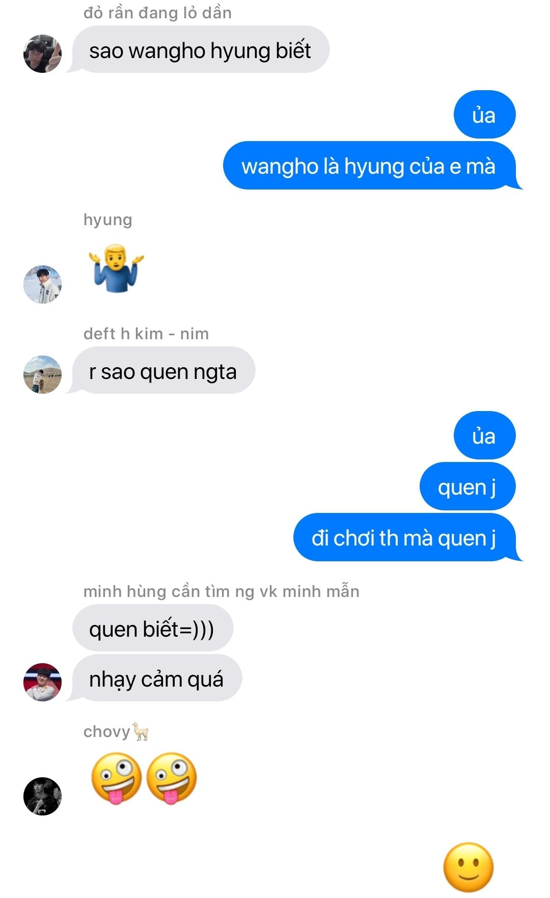Tap the avatar beside "sao wangho hyung biết"
Screen dimensions: 550x898
point(42,53)
